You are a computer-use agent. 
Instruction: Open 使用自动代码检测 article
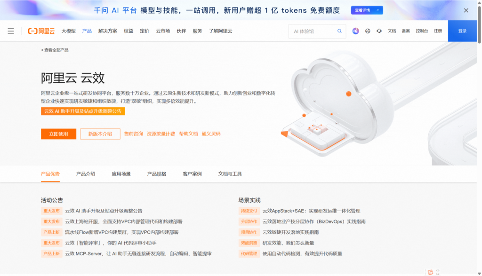coord(302,253)
